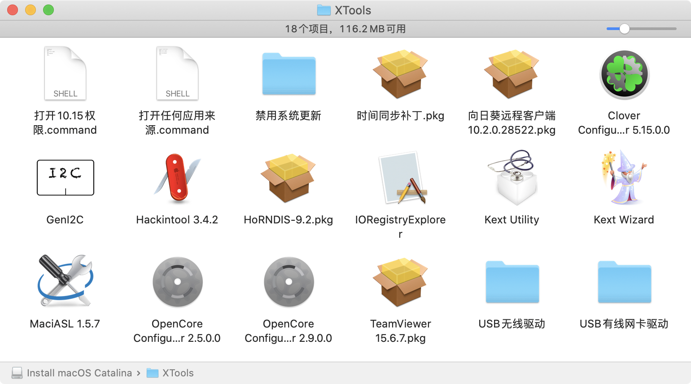
Task: Click the GenI2C file name label
Action: point(65,220)
